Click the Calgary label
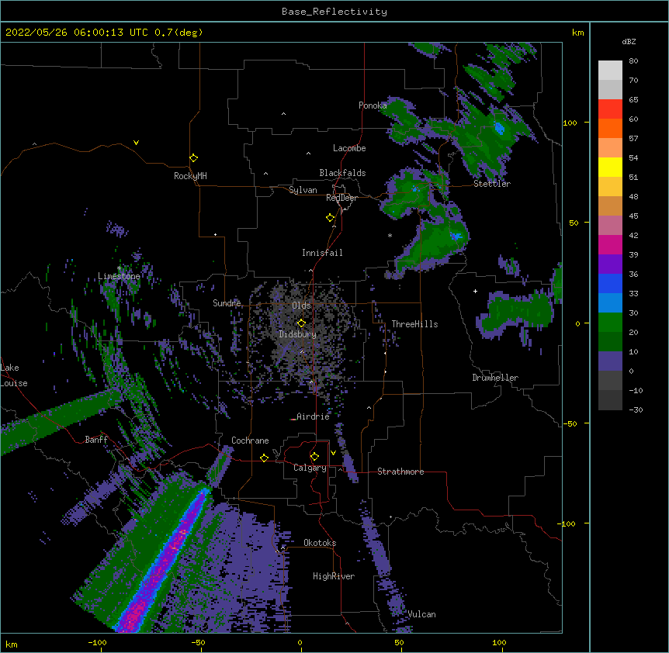Viewport: 669px width, 653px height. click(x=310, y=468)
